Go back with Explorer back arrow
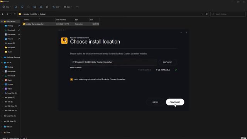This screenshot has height=139, width=247. 3,14
